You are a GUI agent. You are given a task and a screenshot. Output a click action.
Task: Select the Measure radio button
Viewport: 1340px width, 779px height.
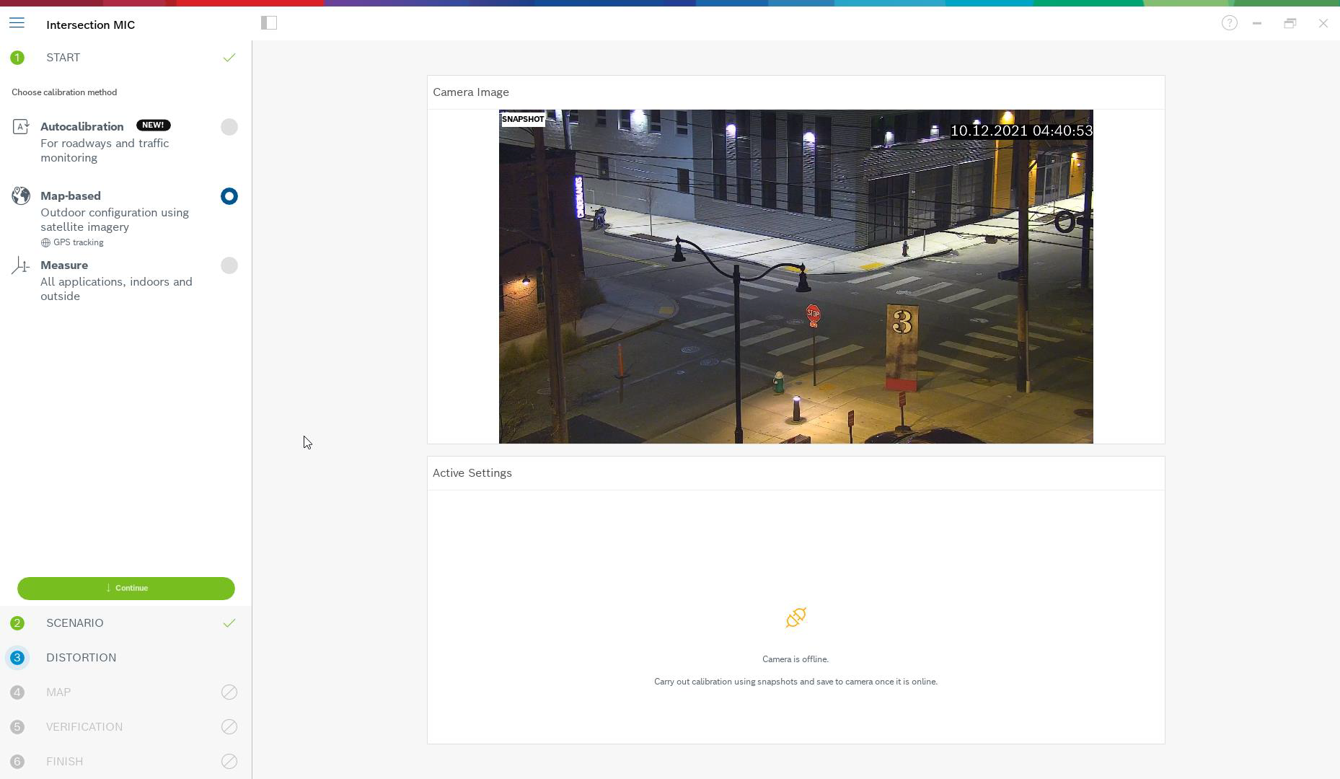[229, 265]
